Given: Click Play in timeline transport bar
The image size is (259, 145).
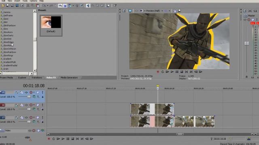Looking at the screenshot, I should (x=63, y=139).
